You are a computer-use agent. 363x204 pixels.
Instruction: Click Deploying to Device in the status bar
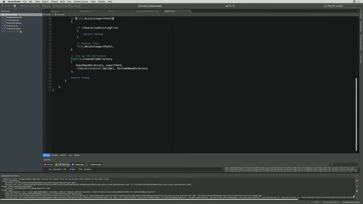[331, 202]
